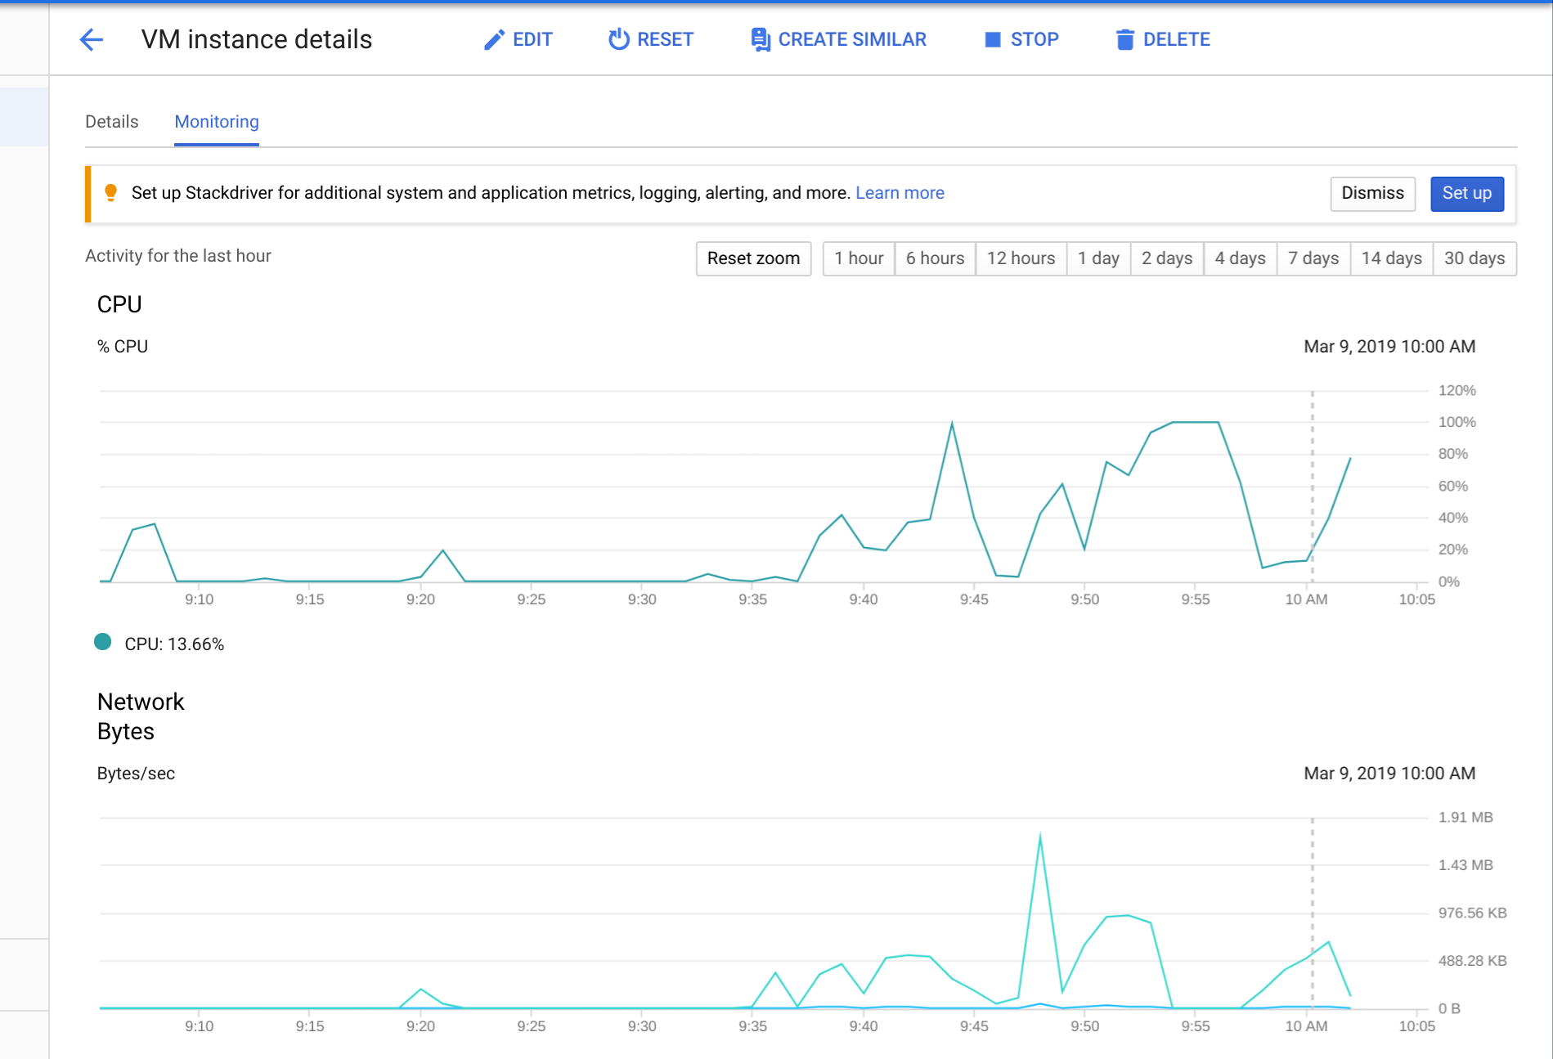
Task: Click the CPU: 13.66% legend label
Action: point(174,644)
